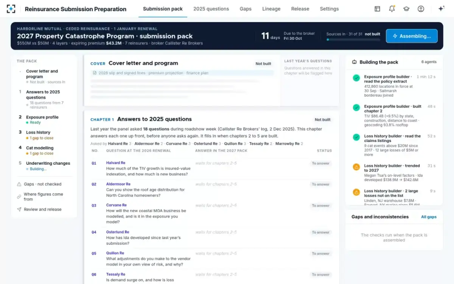Click green check icon for built chapter 2

pos(356,108)
